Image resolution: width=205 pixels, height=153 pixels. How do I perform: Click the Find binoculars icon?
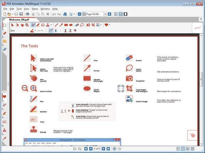pyautogui.click(x=66, y=14)
